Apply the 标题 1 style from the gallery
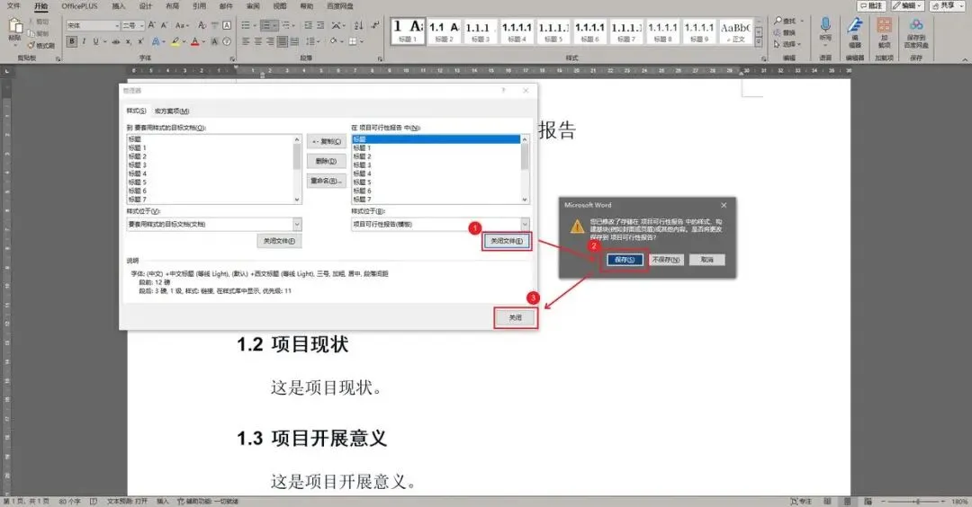972x507 pixels. coord(408,31)
